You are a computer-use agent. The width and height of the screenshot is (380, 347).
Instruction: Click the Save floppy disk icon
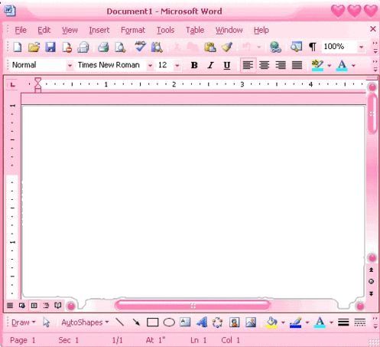coord(50,47)
